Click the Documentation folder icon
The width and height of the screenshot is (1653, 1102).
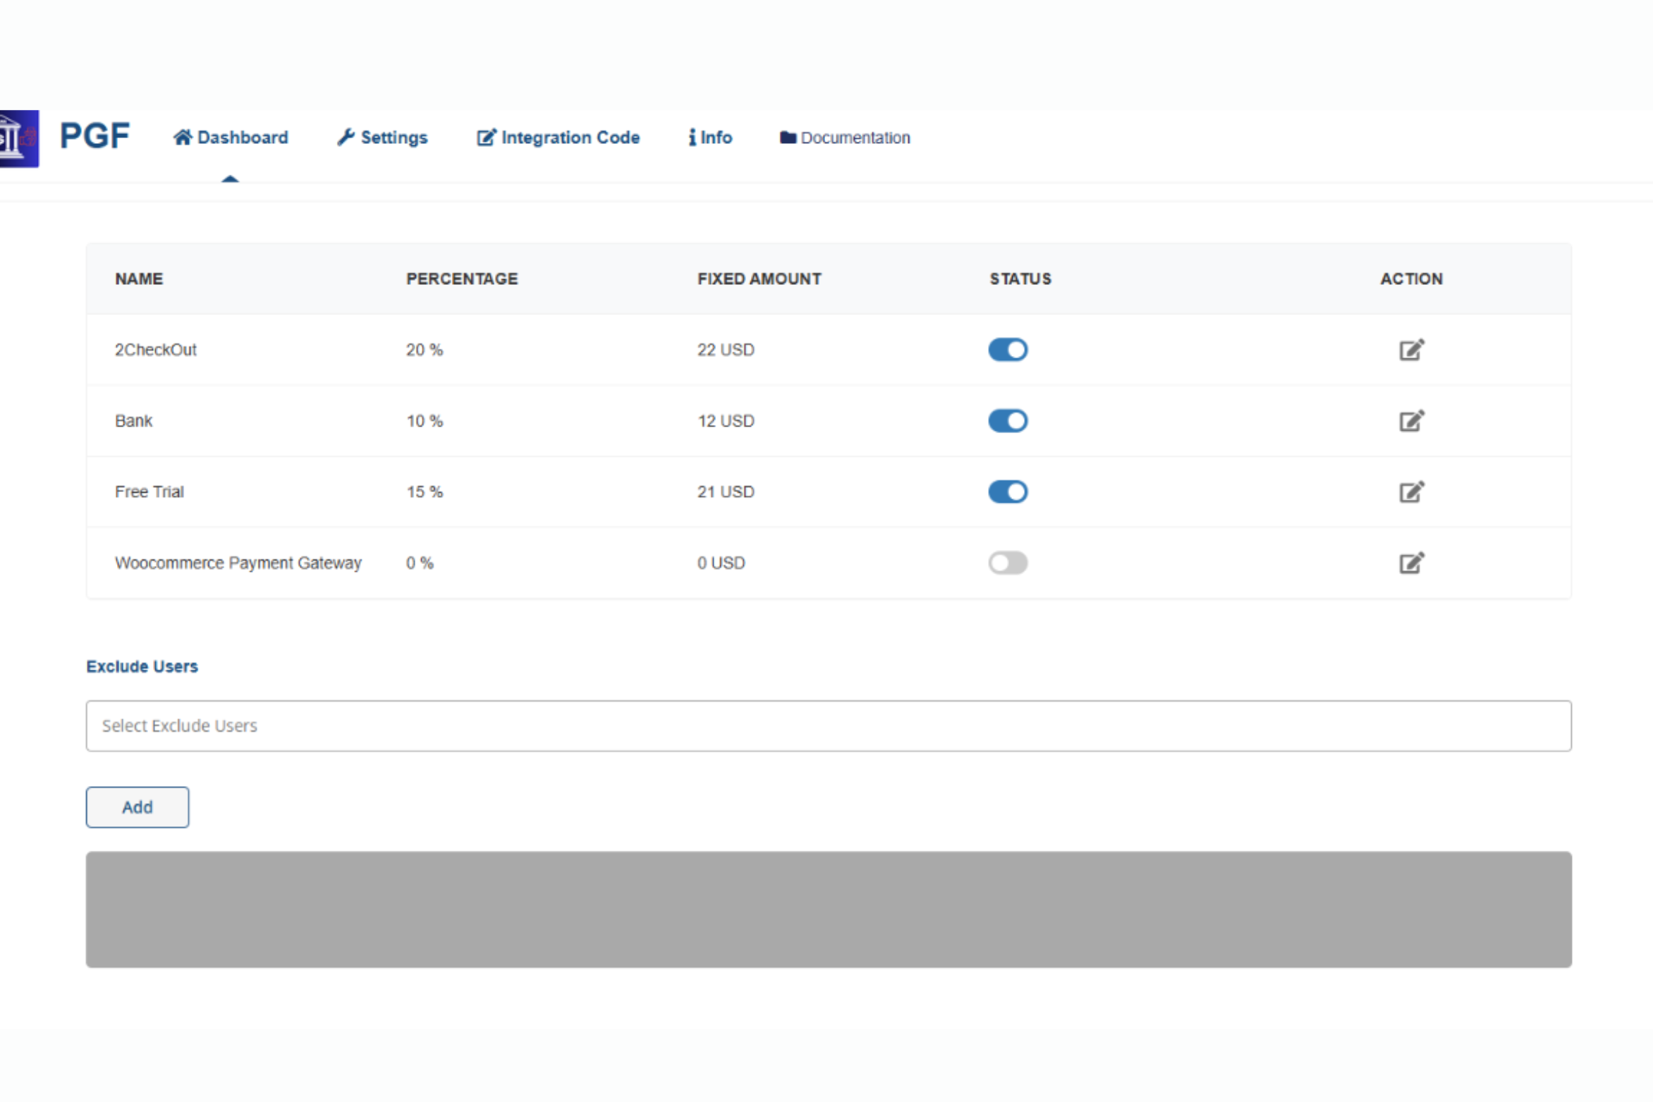(x=788, y=137)
